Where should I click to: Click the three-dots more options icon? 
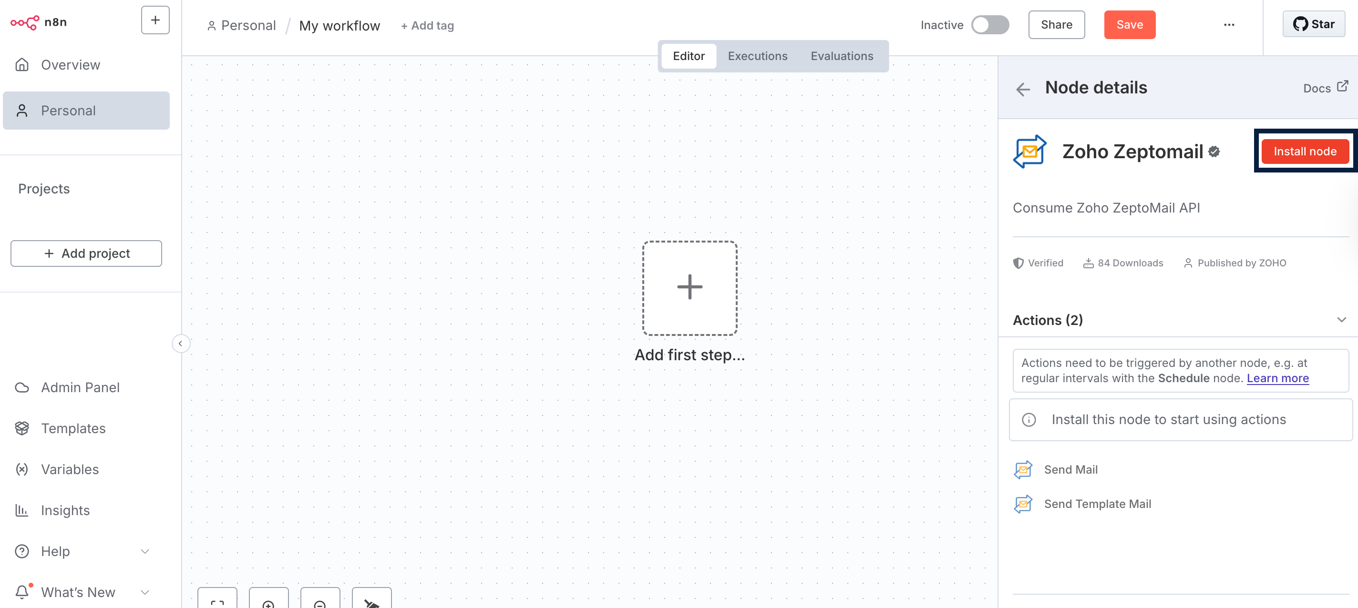[1229, 25]
